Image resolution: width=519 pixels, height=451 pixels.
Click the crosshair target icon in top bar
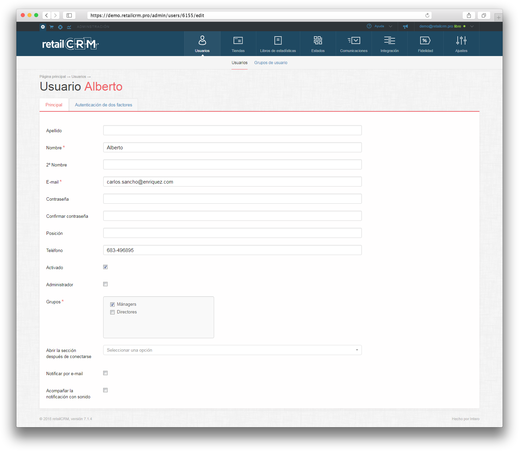click(60, 27)
